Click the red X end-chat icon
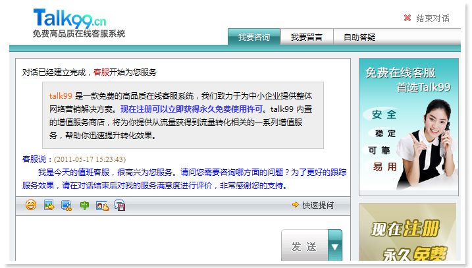The image size is (472, 268). click(x=407, y=18)
